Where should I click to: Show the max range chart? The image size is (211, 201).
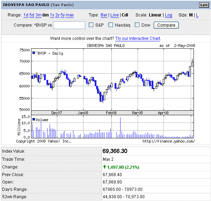click(x=70, y=15)
